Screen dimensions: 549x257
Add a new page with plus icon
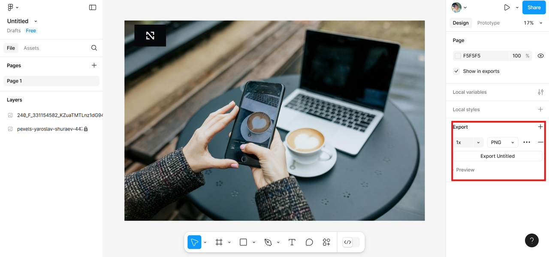pos(94,65)
